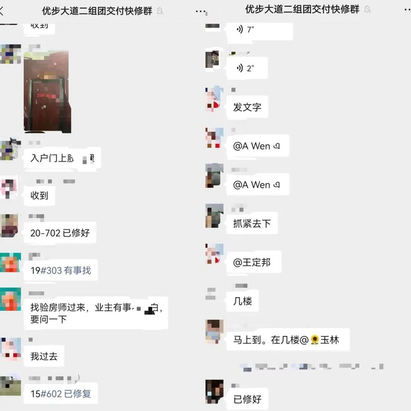The width and height of the screenshot is (411, 411).
Task: Open left chat's three-dot more menu
Action: 201,12
